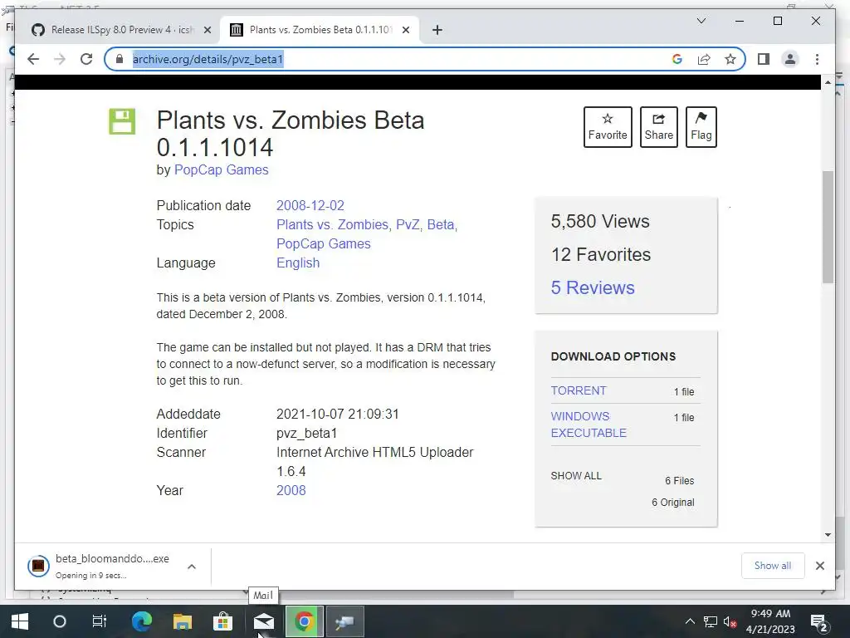Open a new browser tab
Screen dimensions: 850x638
(x=437, y=30)
